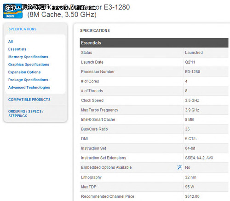Viewport: 230px width, 201px height.
Task: Select the Launched status value
Action: [x=194, y=53]
